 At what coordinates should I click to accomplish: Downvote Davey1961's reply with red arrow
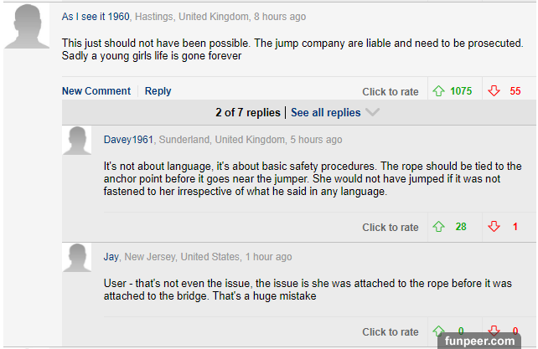(x=495, y=227)
